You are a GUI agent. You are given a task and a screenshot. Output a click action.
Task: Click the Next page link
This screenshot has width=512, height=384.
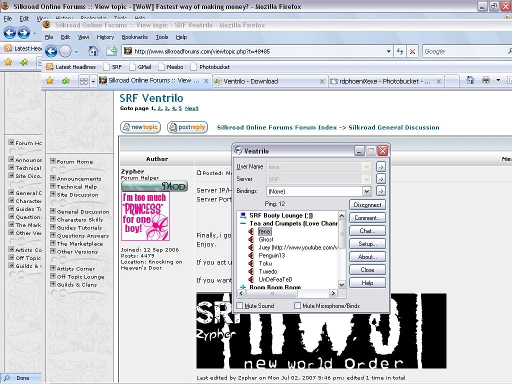(x=191, y=108)
